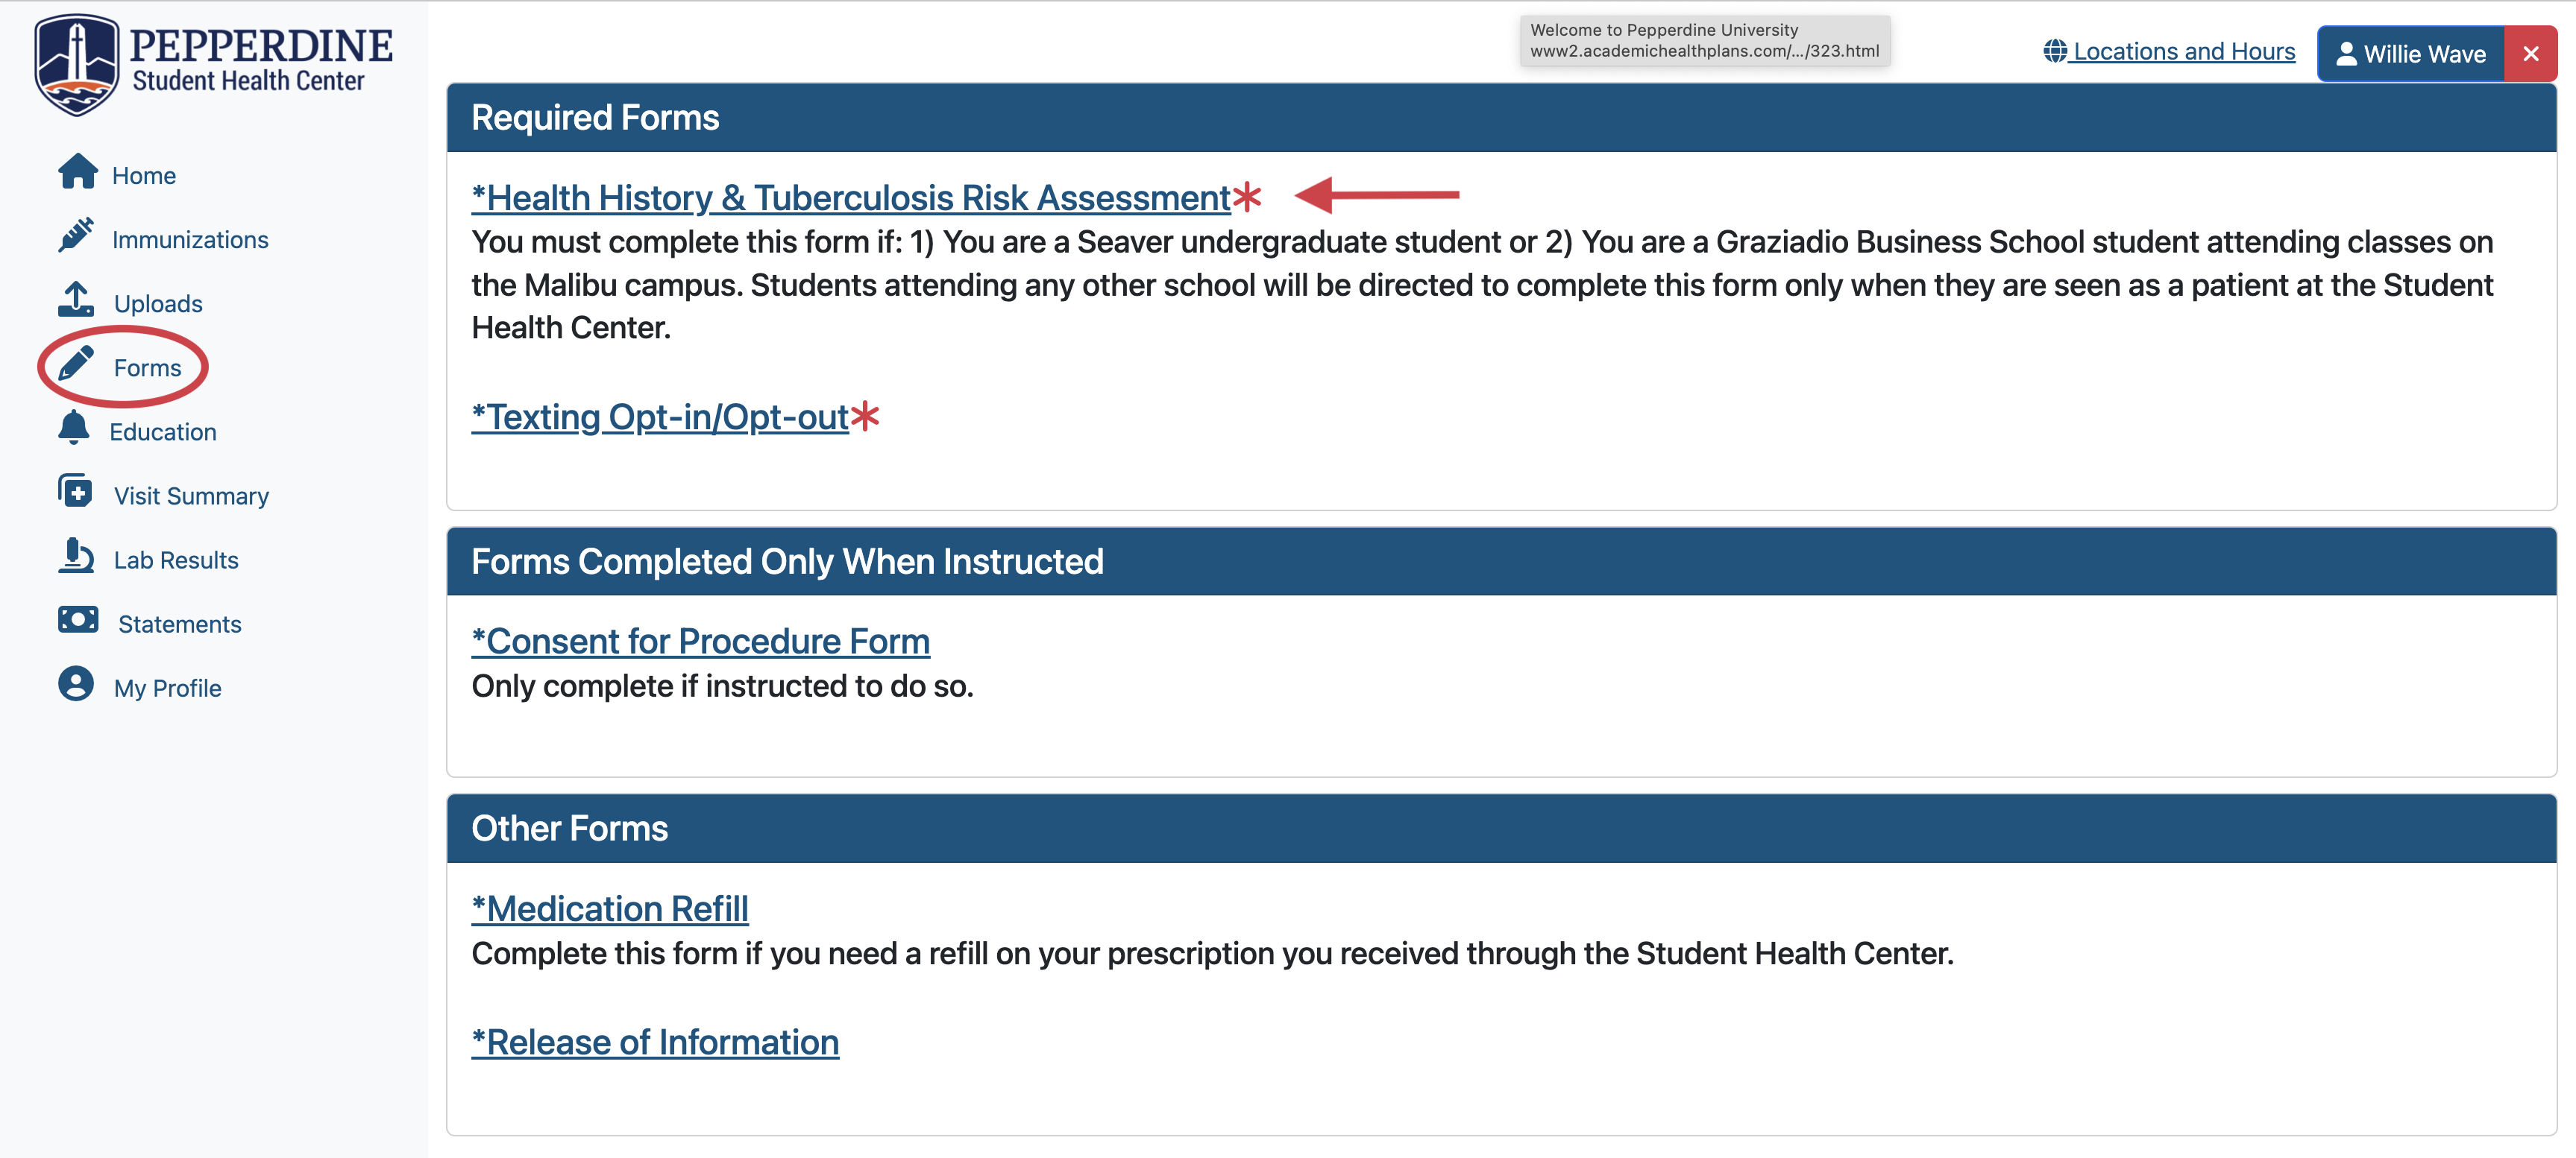
Task: Click the Visit Summary plus icon
Action: 76,493
